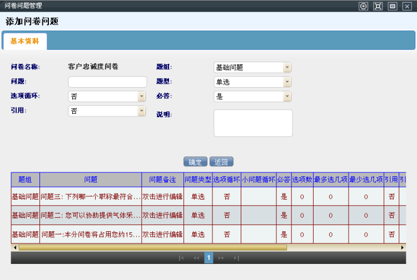Click into the 问题 text field
This screenshot has height=280, width=417.
click(107, 82)
